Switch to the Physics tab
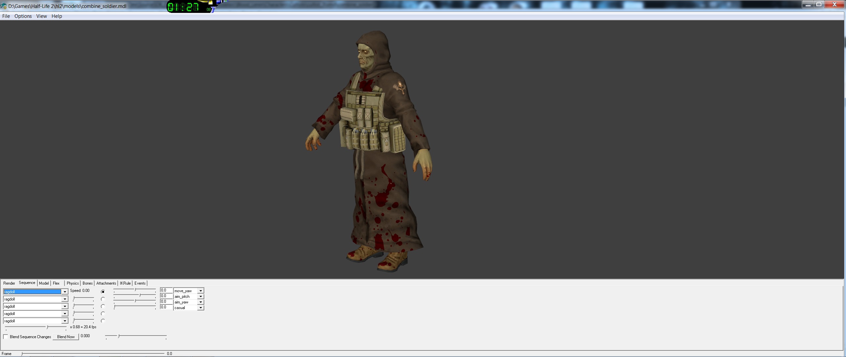Screen dimensions: 846x357 73,283
